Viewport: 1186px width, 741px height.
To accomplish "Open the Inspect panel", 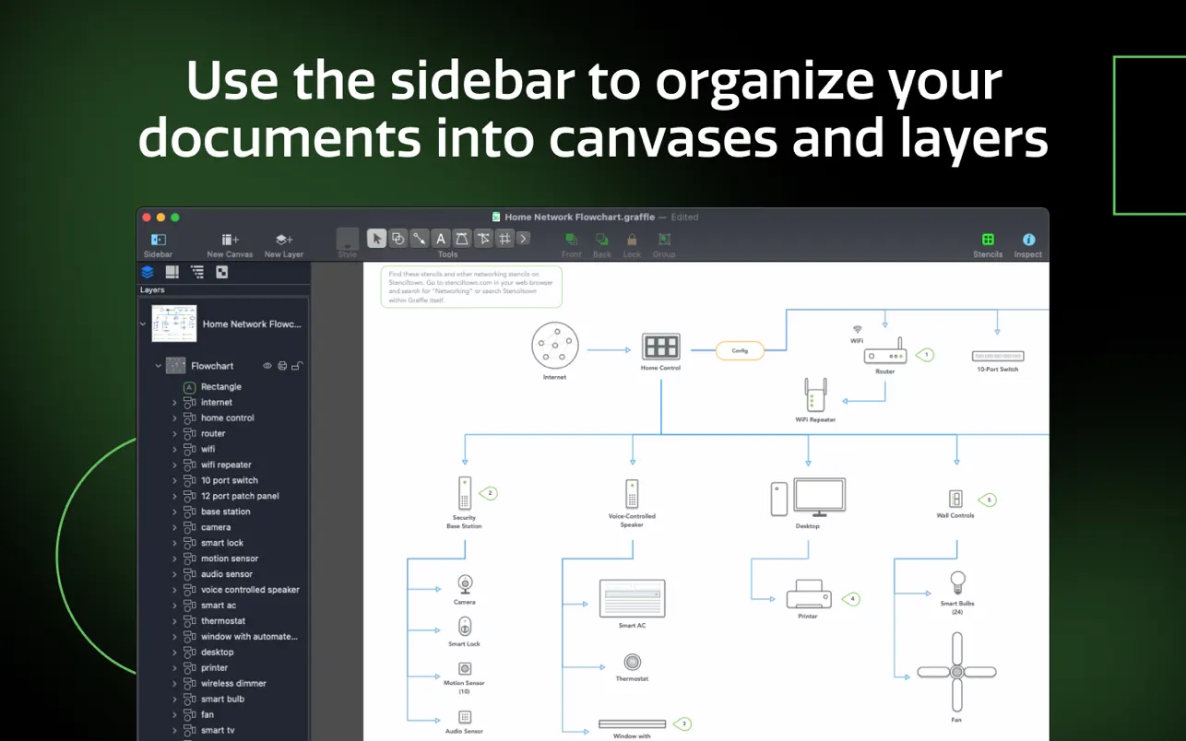I will pos(1028,240).
